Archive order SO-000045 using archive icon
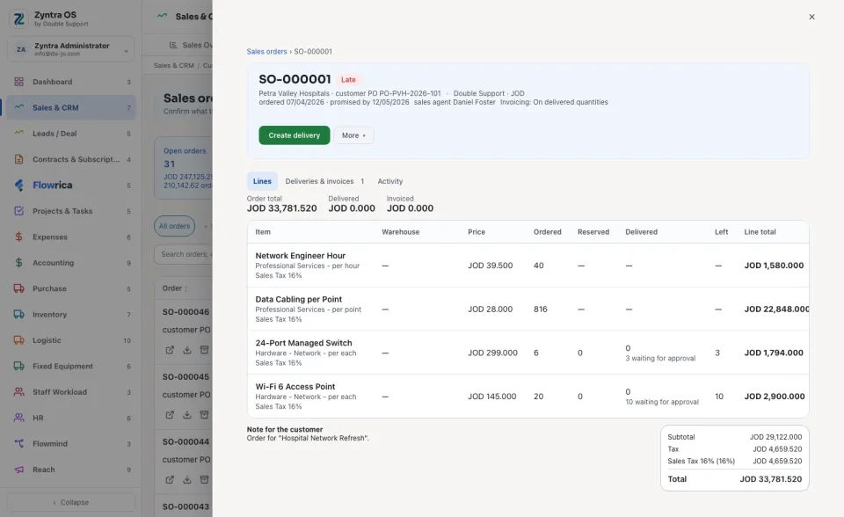This screenshot has height=517, width=844. 204,414
